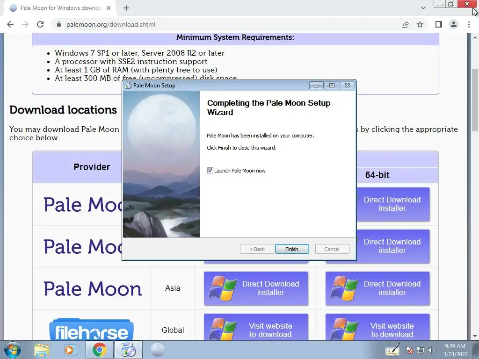Click the page scrollbar down arrow

tap(475, 336)
